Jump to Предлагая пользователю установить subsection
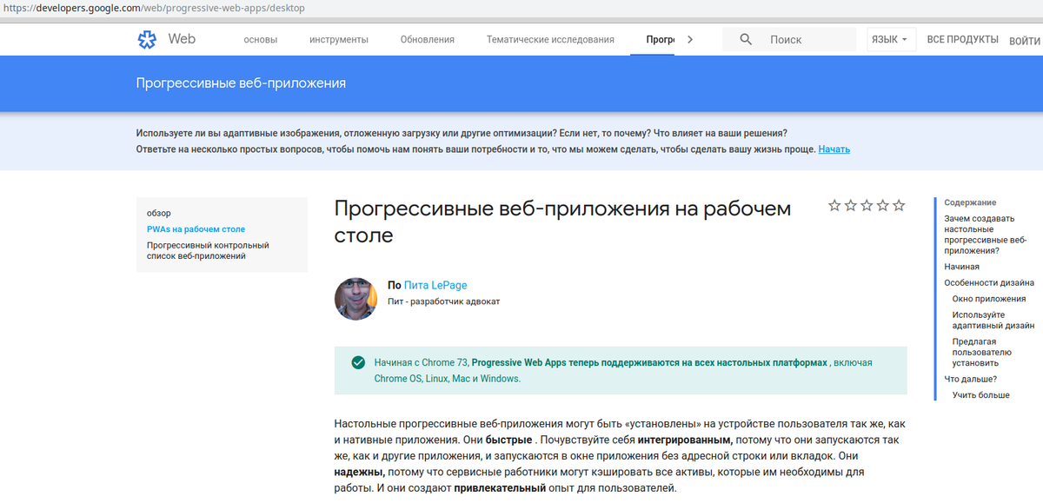The width and height of the screenshot is (1043, 503). tap(982, 352)
